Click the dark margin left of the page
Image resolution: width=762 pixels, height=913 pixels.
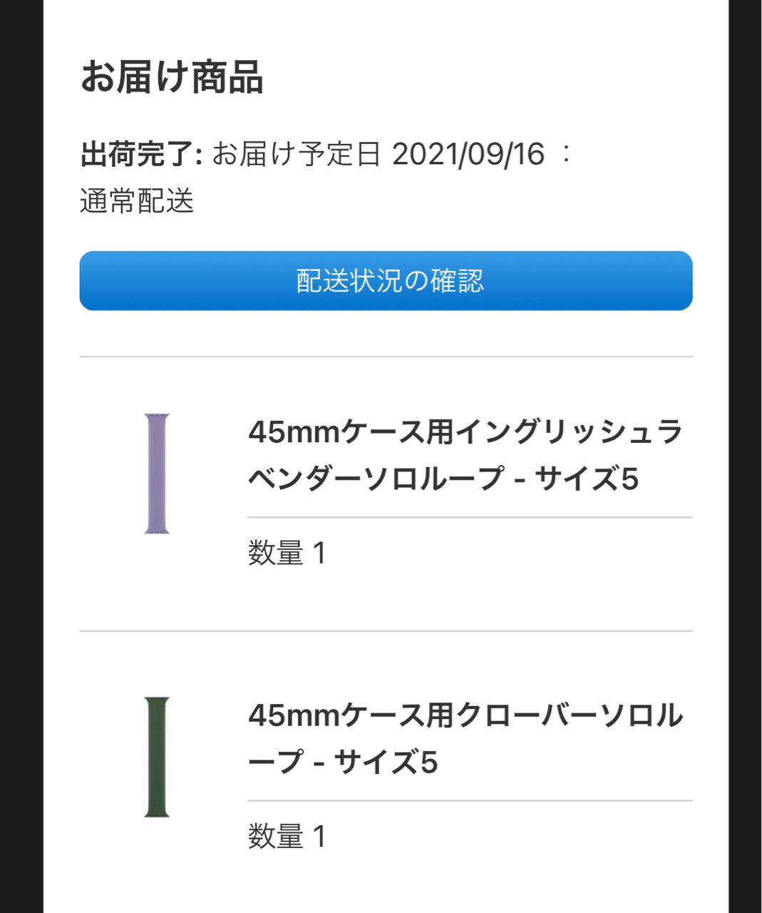click(21, 456)
